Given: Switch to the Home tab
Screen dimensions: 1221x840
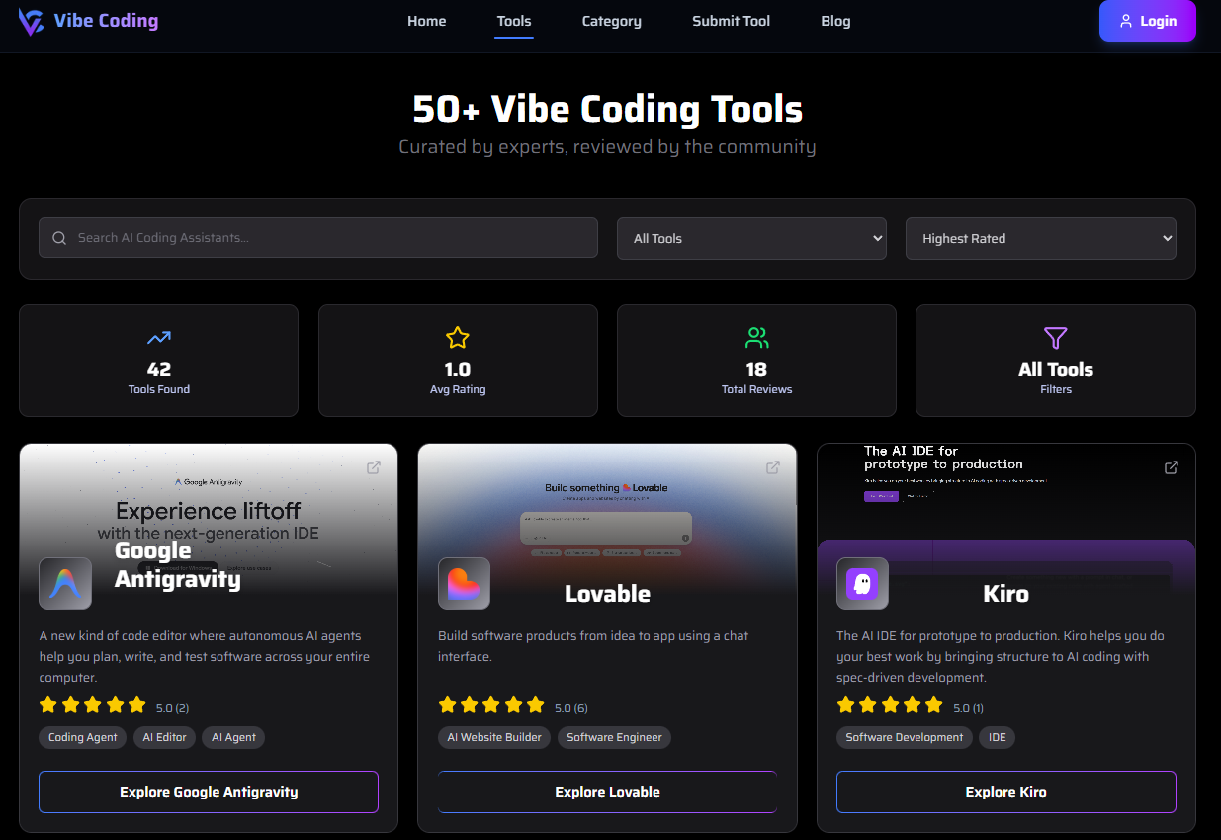Looking at the screenshot, I should 426,21.
